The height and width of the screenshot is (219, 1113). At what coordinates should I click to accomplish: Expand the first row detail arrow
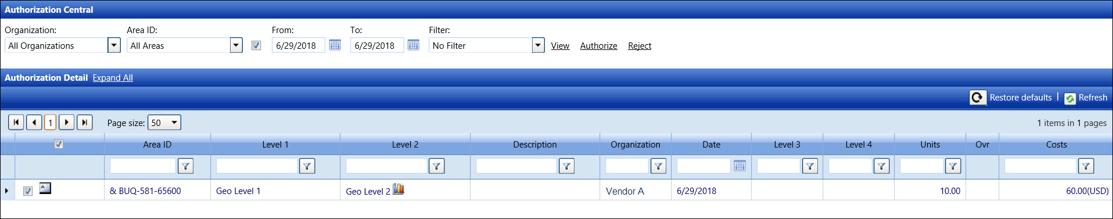point(6,191)
